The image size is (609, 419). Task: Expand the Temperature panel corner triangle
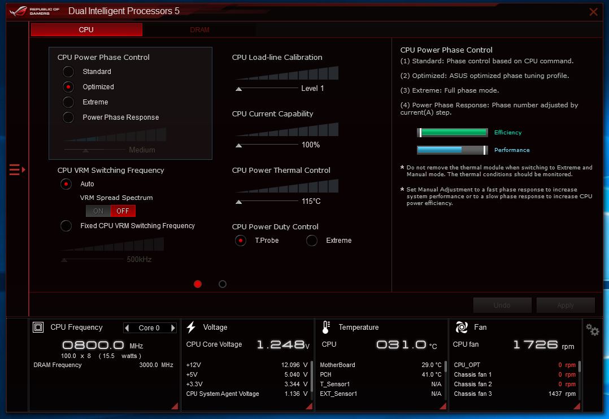(443, 406)
